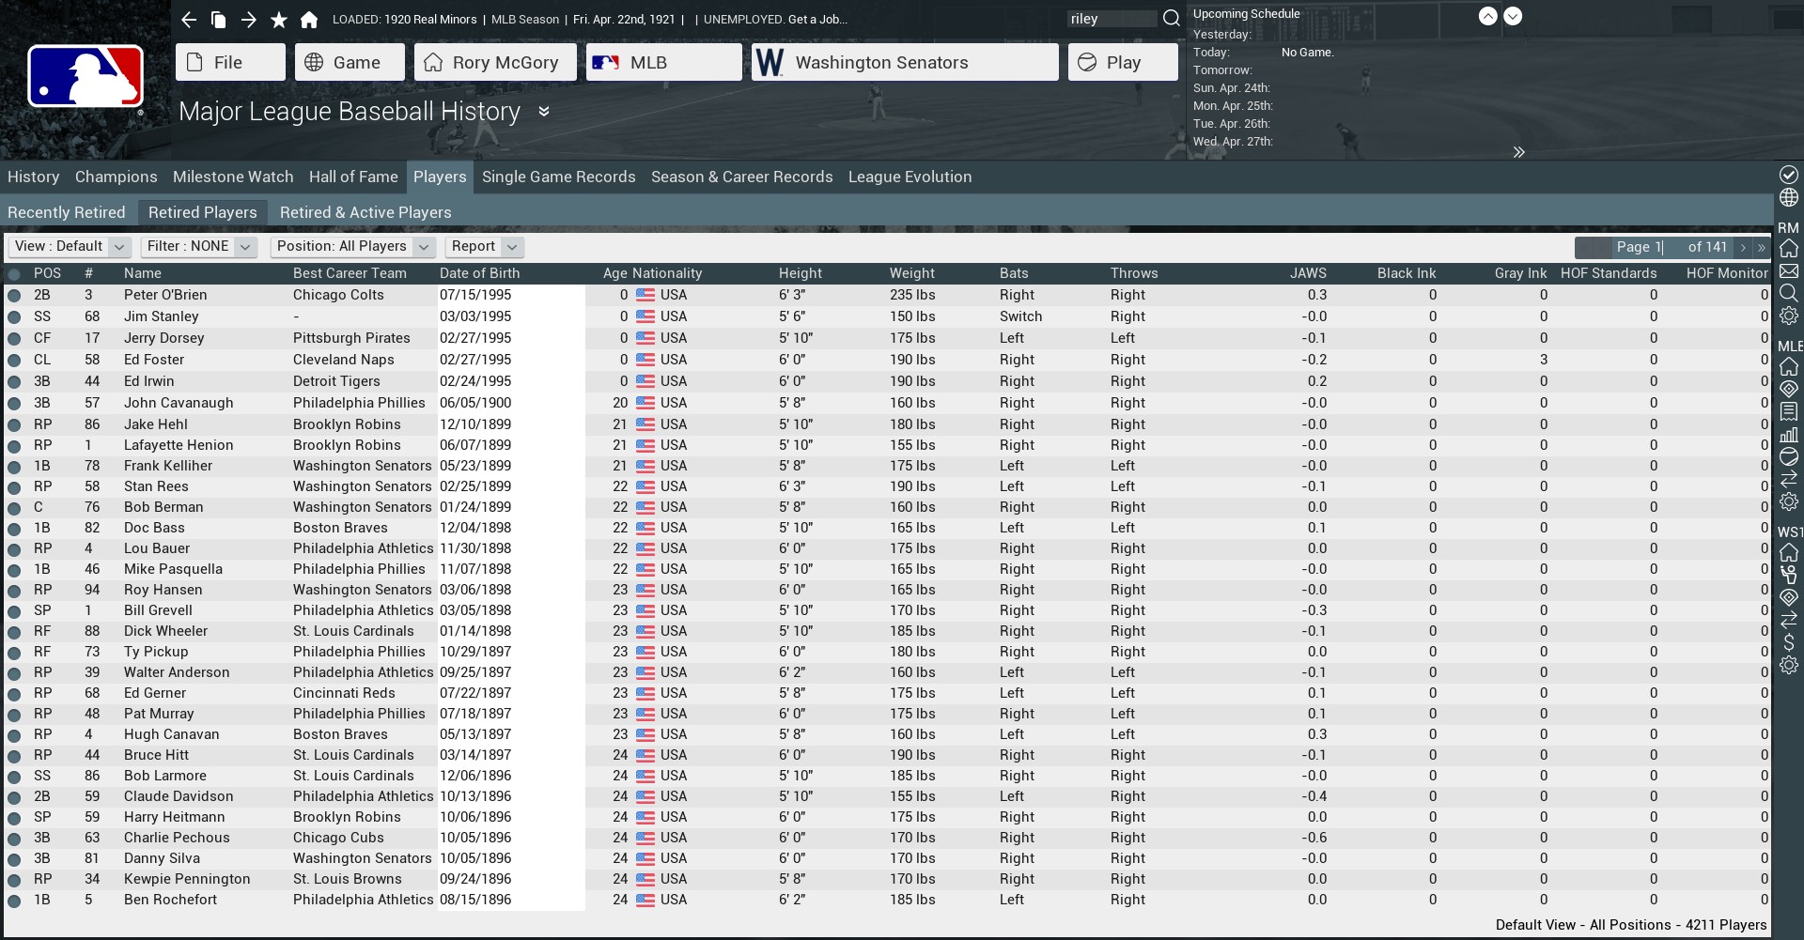The height and width of the screenshot is (940, 1804).
Task: Click the up arrow in Upcoming Schedule
Action: pyautogui.click(x=1487, y=16)
